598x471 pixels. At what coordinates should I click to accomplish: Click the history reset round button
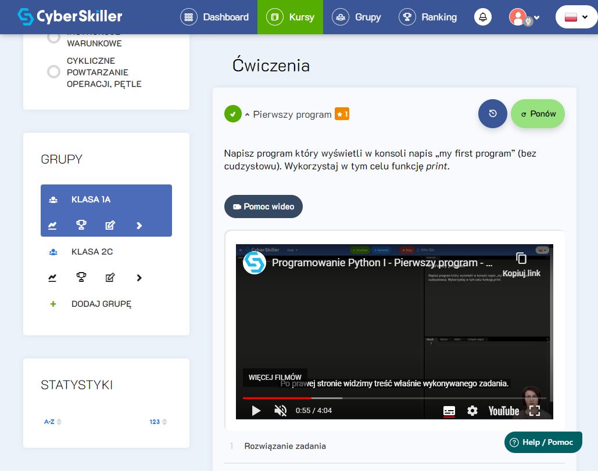[x=492, y=114]
